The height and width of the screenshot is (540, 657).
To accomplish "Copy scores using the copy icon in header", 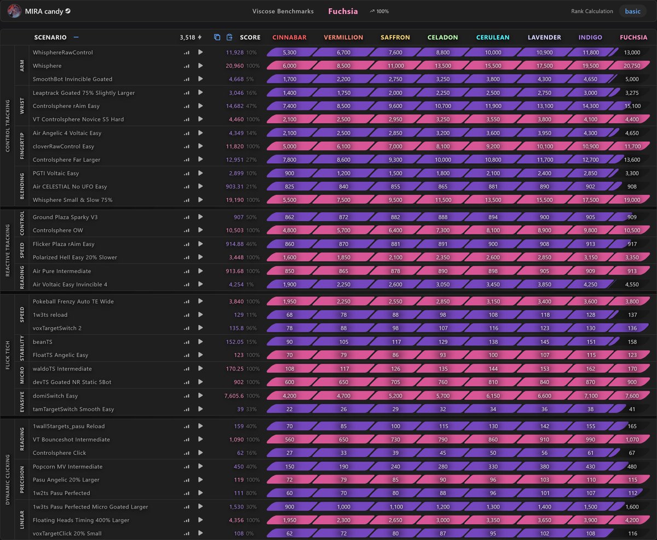I will pos(217,37).
